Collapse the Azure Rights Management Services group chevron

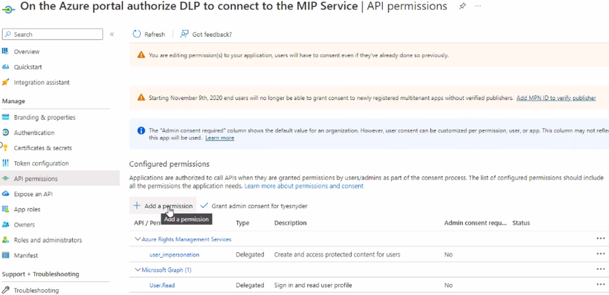click(x=137, y=239)
